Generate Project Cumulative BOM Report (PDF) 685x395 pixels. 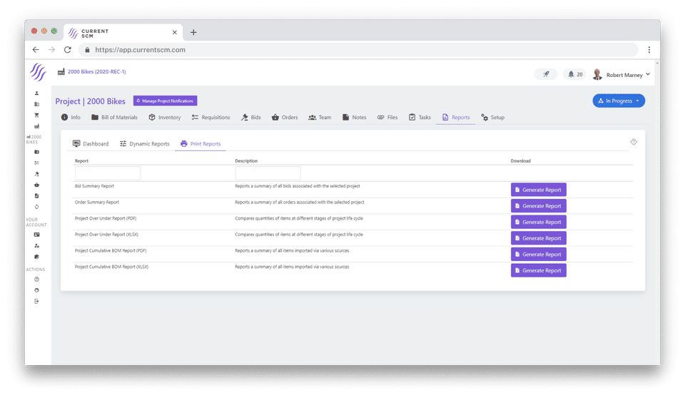point(539,255)
